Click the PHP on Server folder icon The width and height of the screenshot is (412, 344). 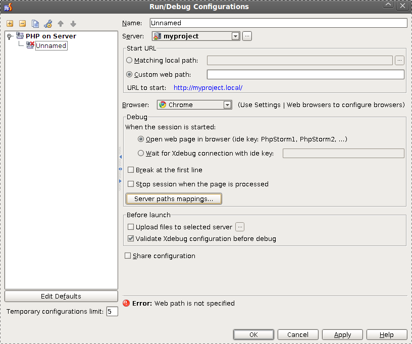pyautogui.click(x=20, y=36)
